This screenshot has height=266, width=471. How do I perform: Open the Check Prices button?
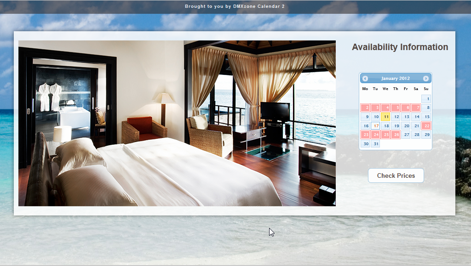click(x=396, y=176)
